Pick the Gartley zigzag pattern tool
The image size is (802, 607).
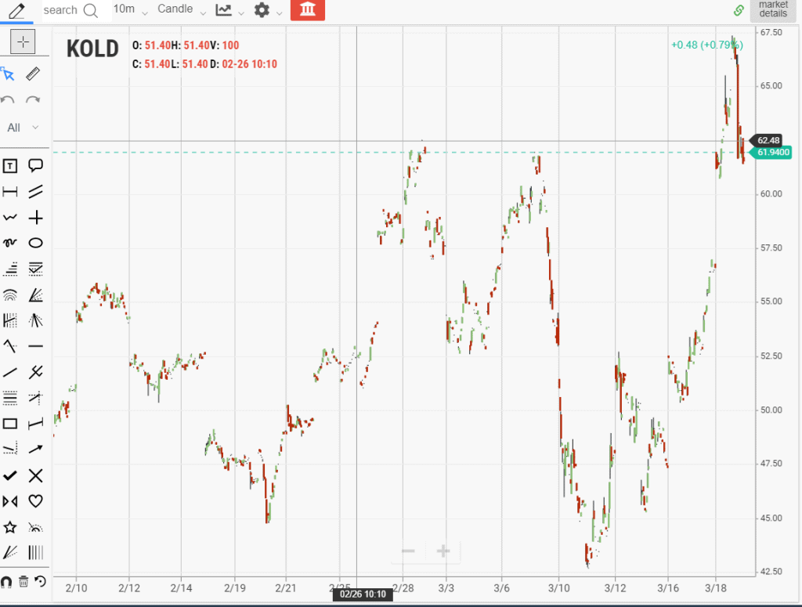click(9, 346)
